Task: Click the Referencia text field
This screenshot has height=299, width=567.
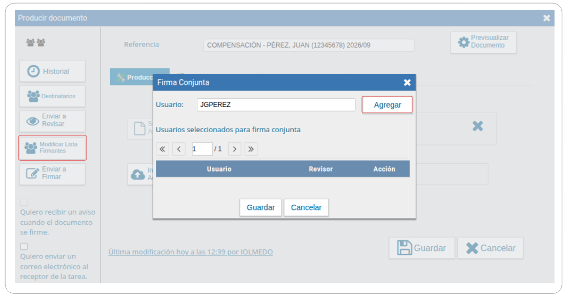Action: pos(309,45)
